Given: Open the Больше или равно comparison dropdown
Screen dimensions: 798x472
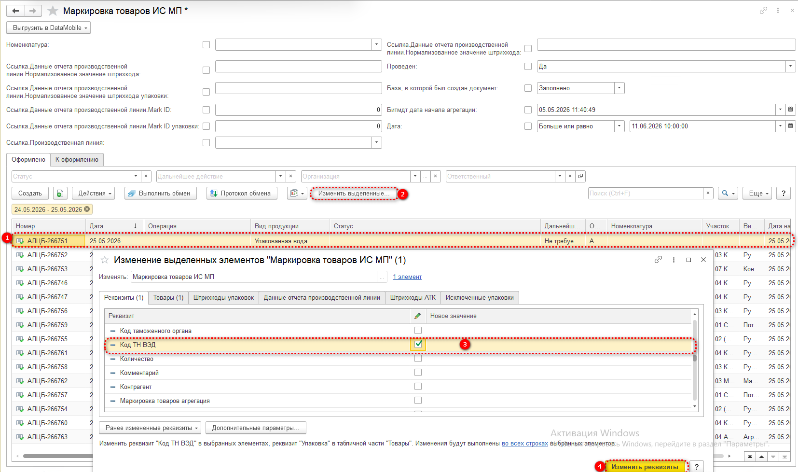Looking at the screenshot, I should tap(619, 126).
